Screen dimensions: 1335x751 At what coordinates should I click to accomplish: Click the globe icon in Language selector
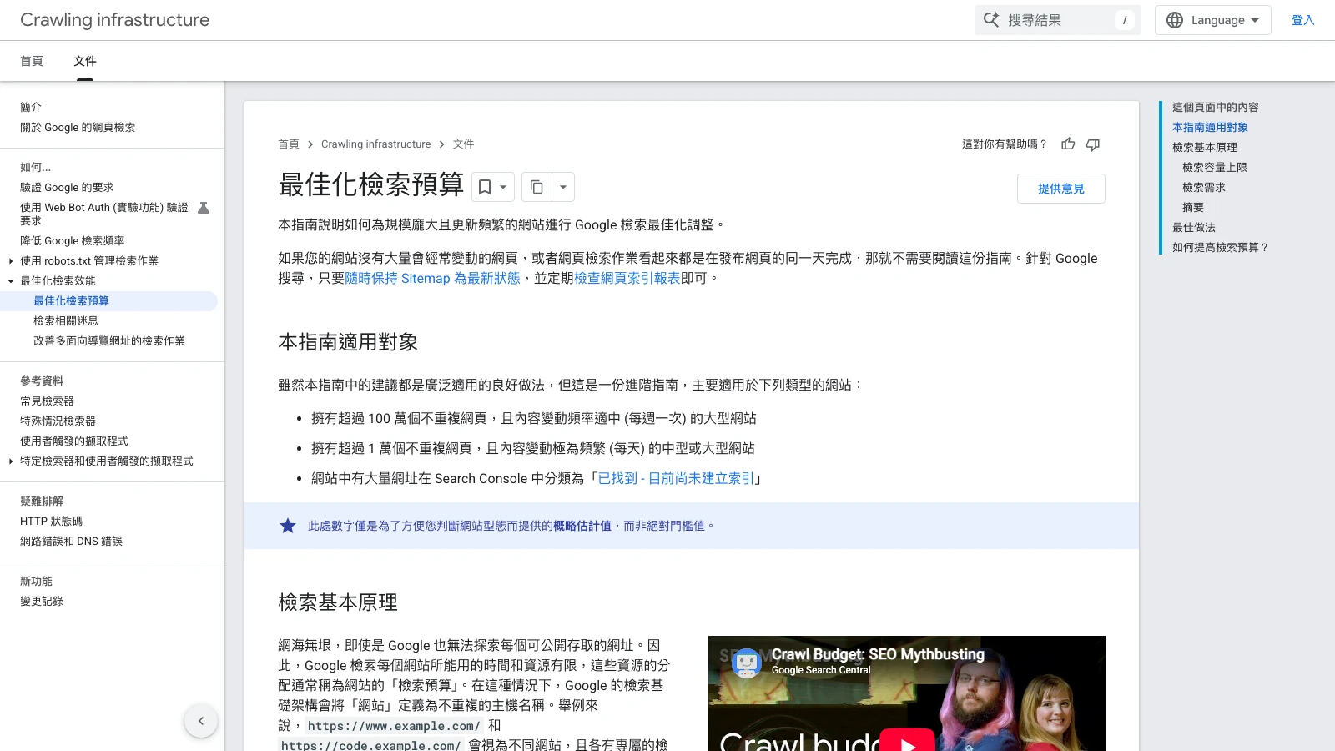(1175, 20)
